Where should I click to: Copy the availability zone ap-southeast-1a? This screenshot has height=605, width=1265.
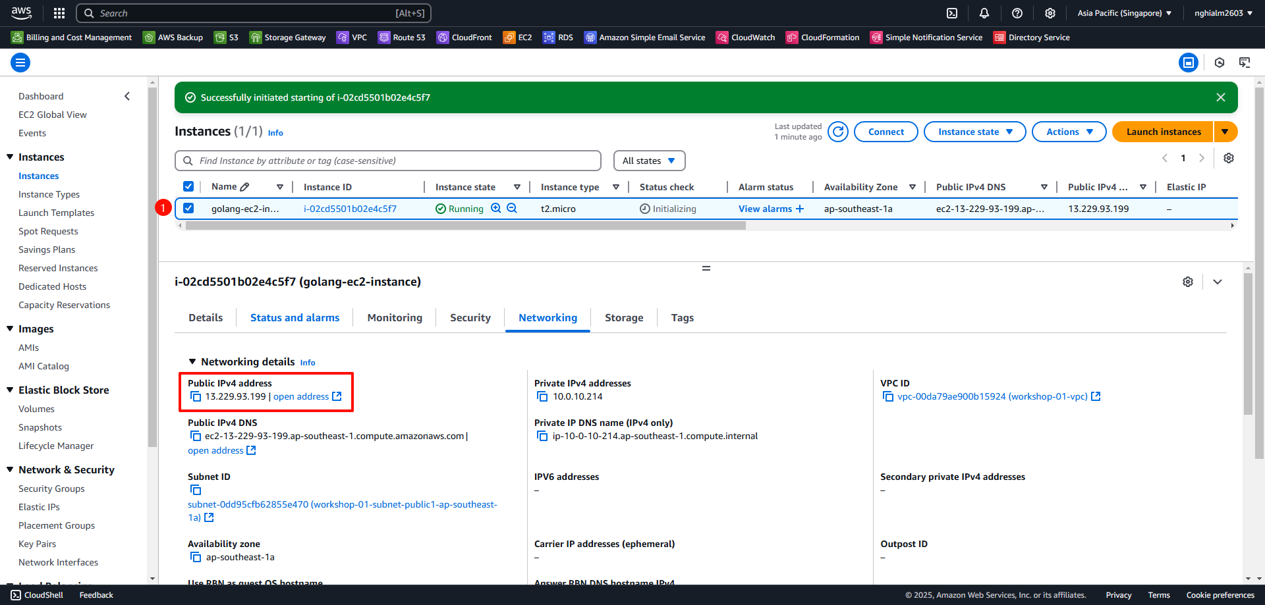coord(196,557)
